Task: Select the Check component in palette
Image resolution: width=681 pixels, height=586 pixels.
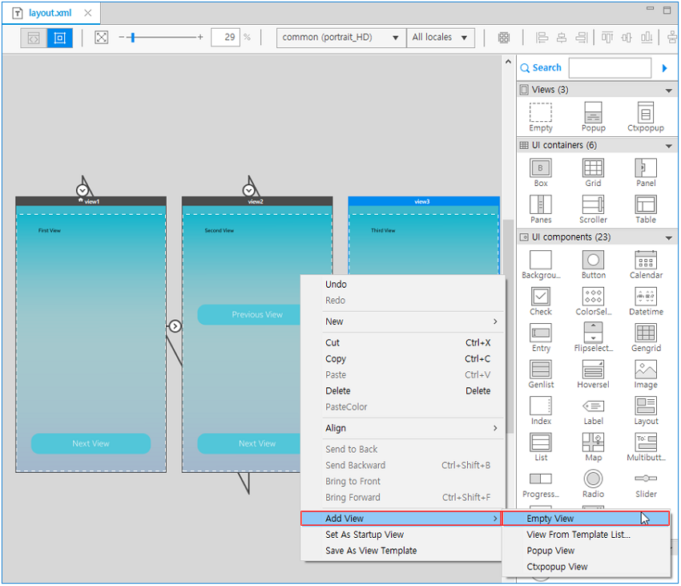Action: [x=541, y=297]
